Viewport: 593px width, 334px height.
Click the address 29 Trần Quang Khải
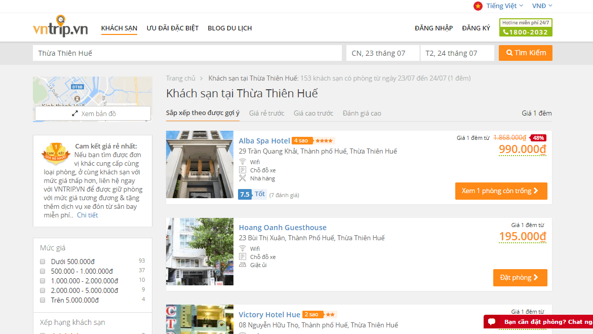click(x=318, y=151)
